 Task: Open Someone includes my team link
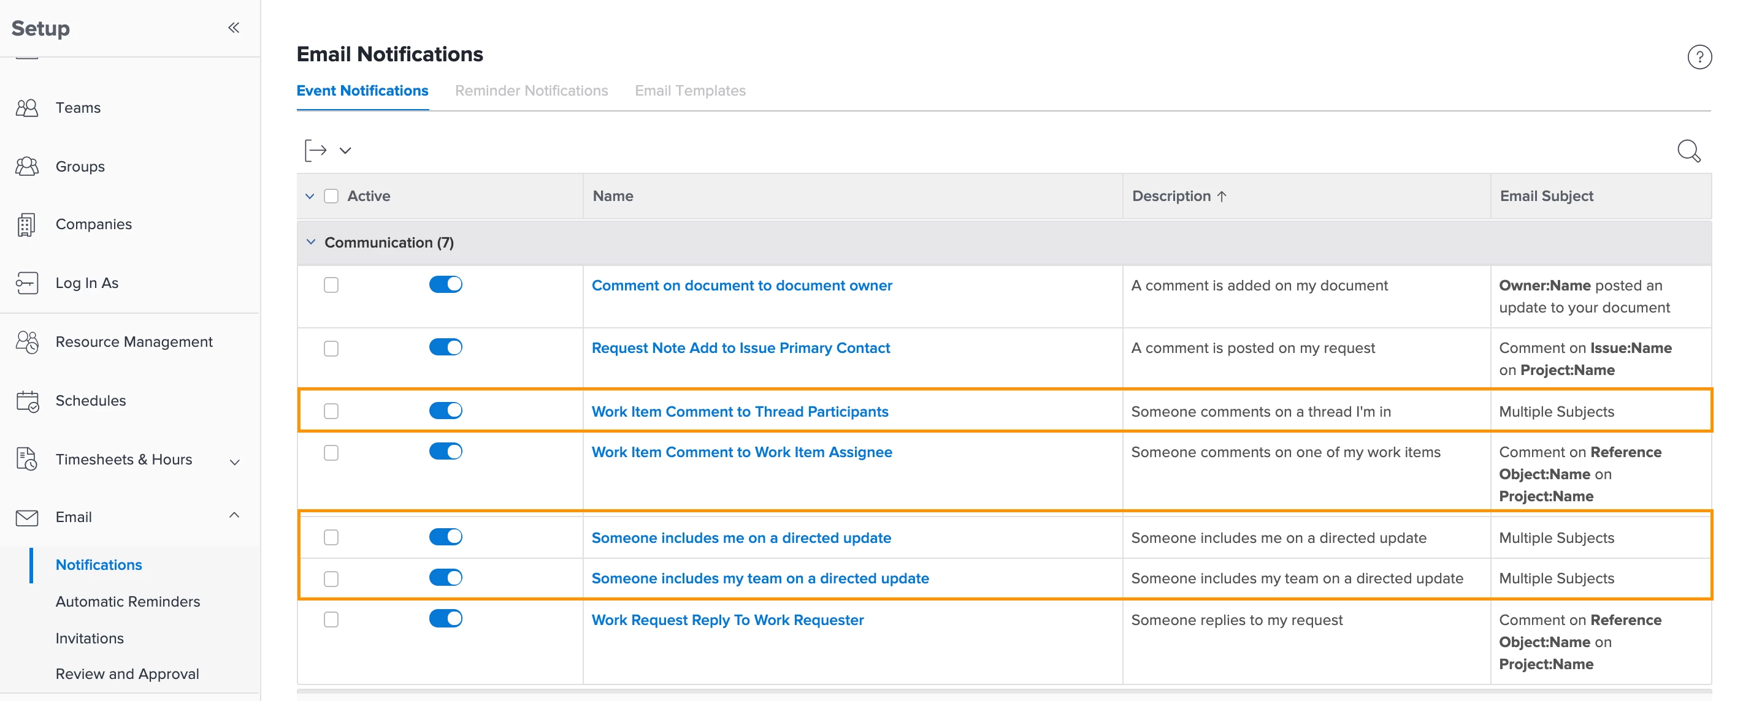[760, 578]
